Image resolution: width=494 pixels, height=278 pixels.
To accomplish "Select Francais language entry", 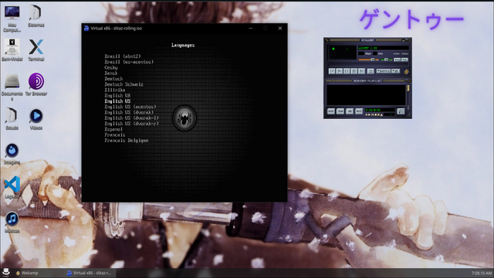I will click(x=115, y=135).
